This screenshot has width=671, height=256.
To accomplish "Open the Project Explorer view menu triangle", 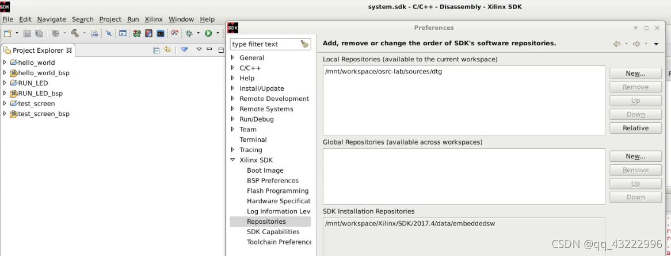I will pos(199,49).
